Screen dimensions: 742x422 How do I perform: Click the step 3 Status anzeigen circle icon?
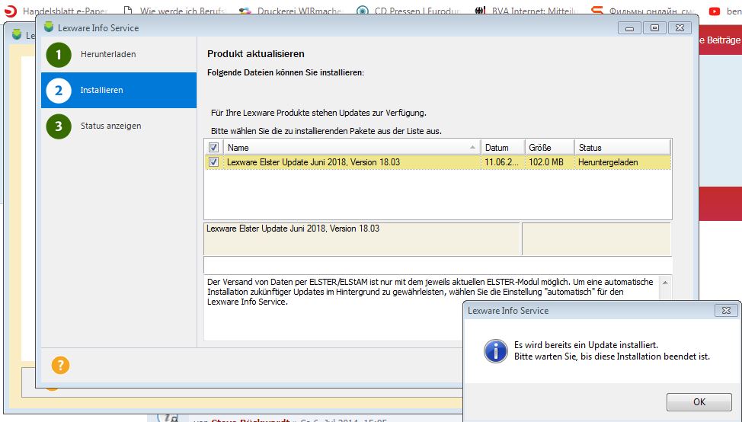[59, 126]
